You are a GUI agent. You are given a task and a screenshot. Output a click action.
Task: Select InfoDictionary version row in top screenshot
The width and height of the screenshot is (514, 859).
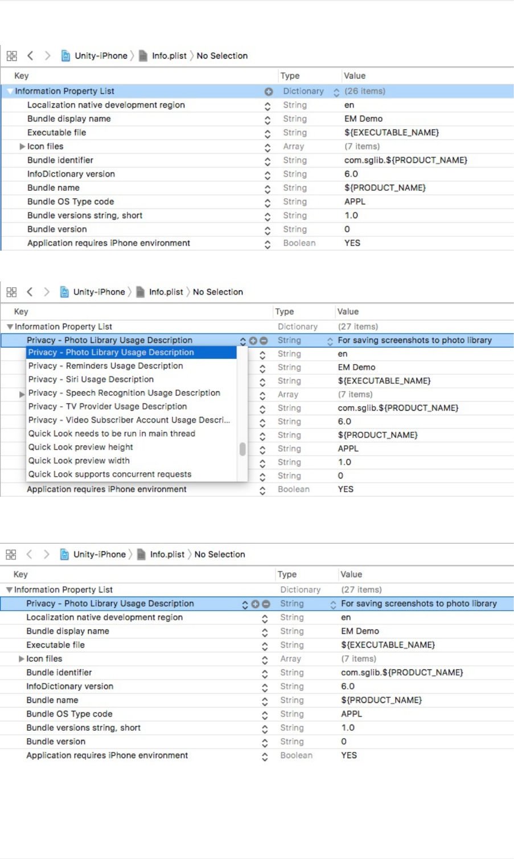(71, 174)
